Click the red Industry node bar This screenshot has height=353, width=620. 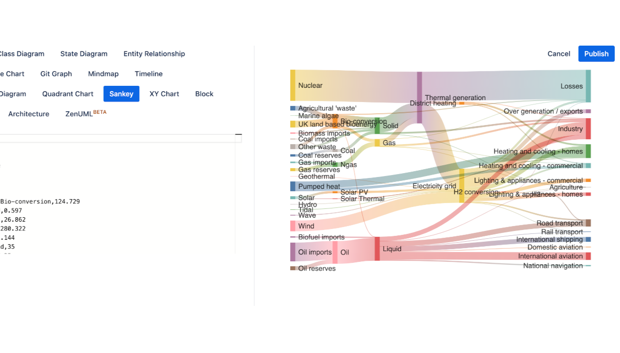588,128
